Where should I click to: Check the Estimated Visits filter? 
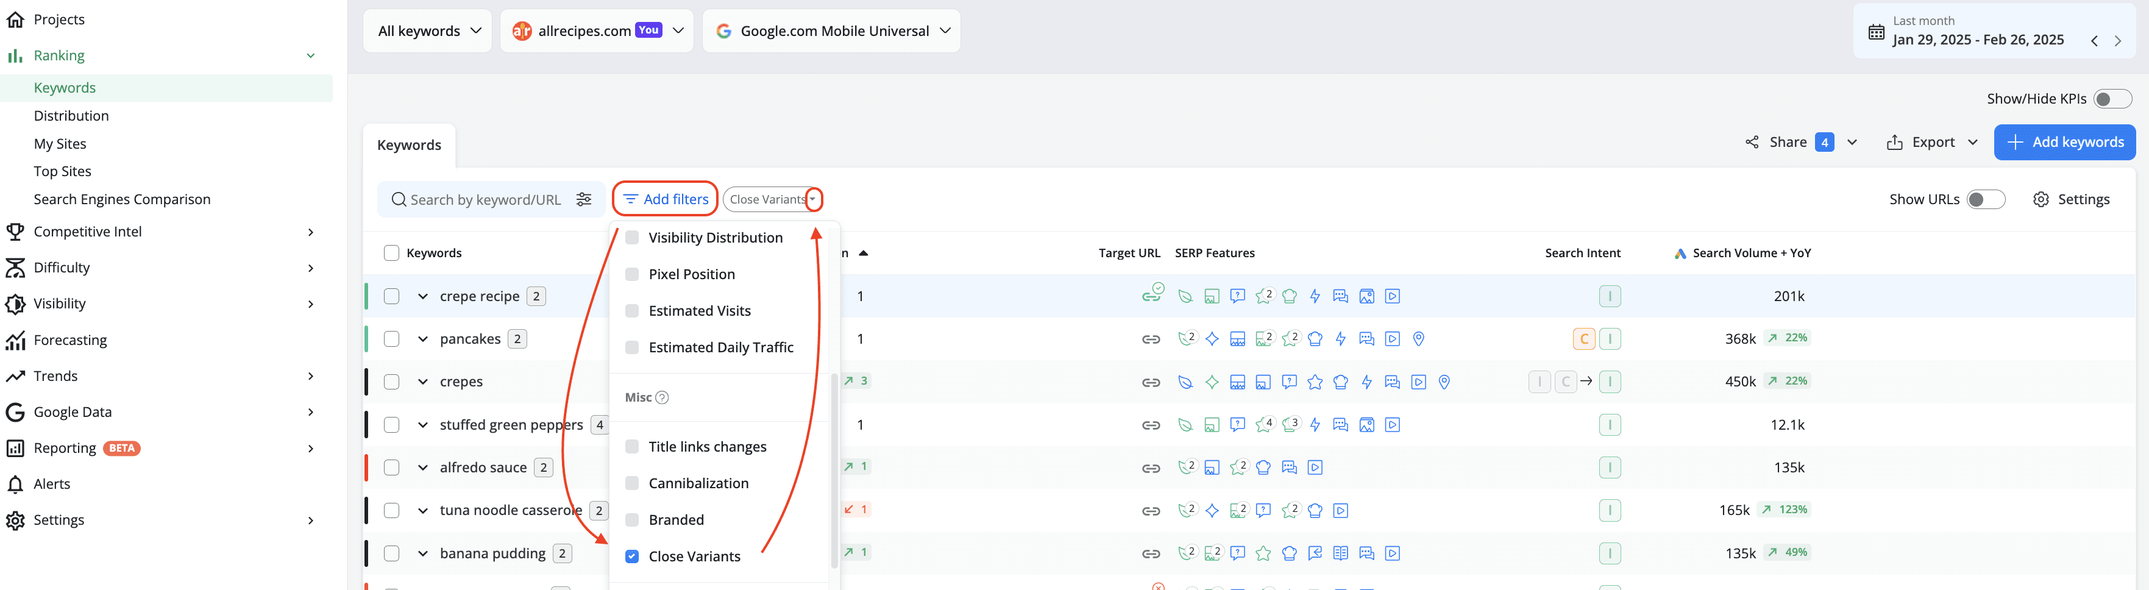[x=631, y=311]
